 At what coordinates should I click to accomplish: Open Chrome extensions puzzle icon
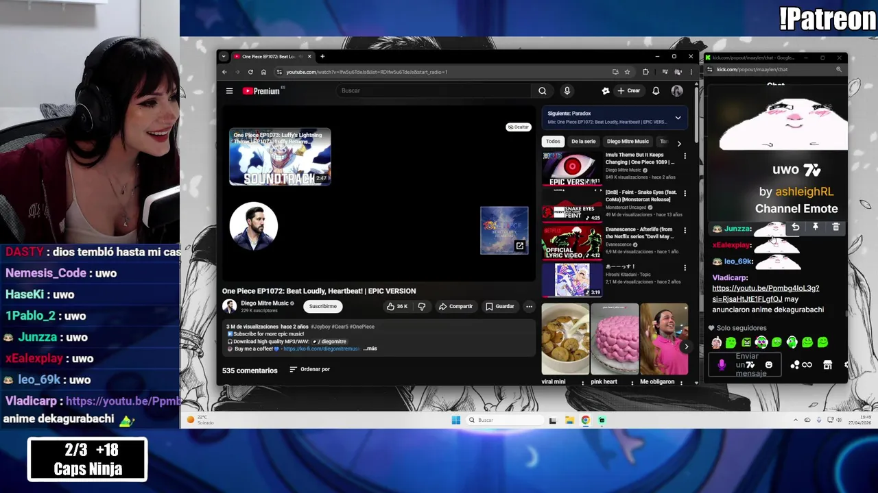645,72
